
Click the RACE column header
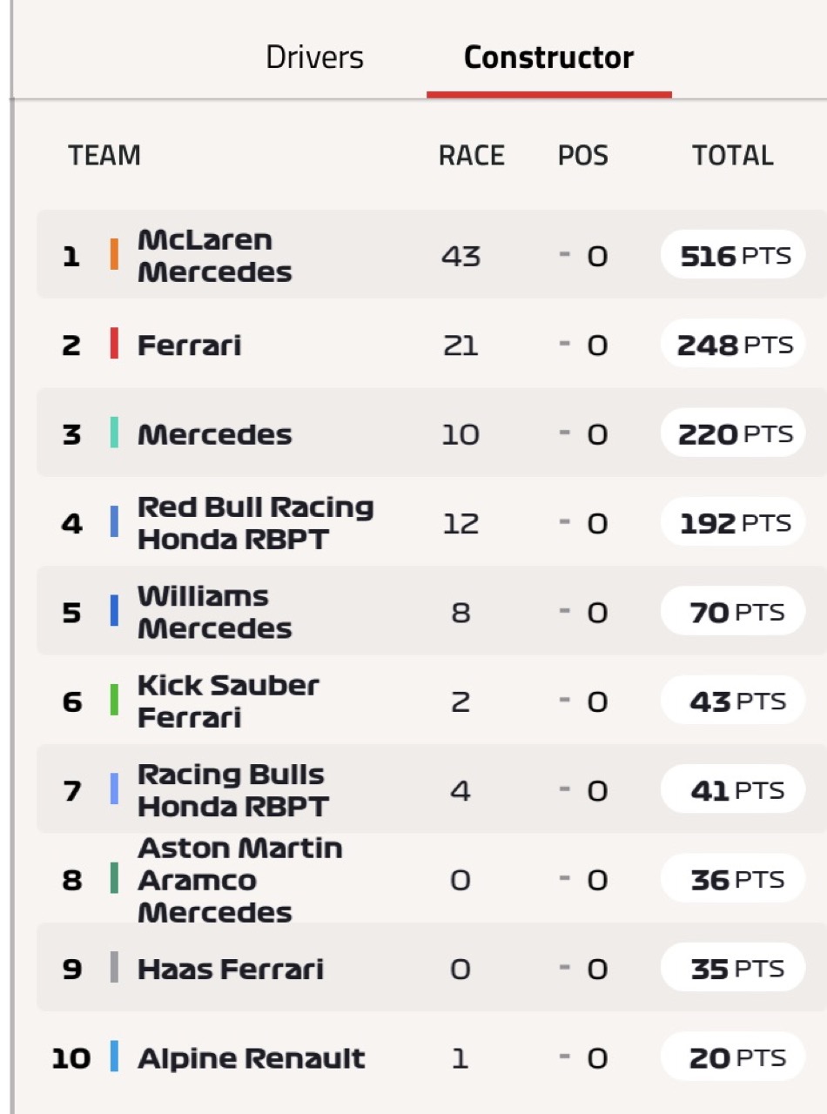471,156
